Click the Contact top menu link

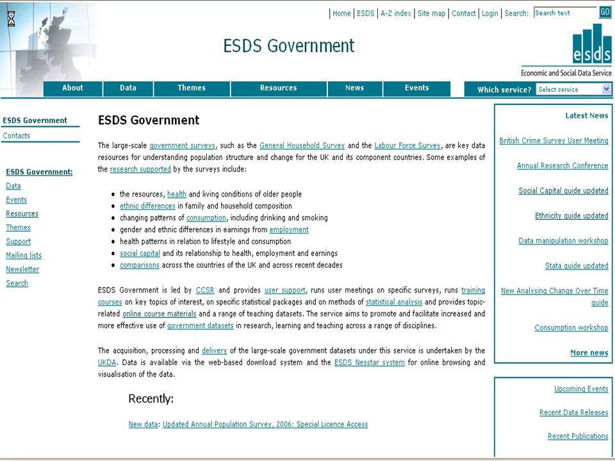[x=464, y=13]
